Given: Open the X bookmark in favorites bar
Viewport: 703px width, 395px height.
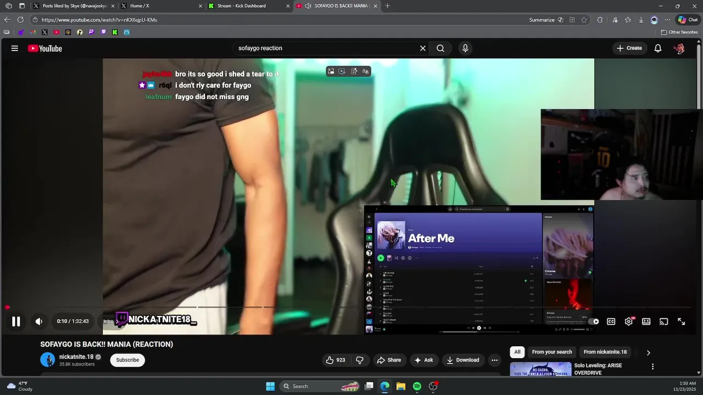Looking at the screenshot, I should (x=44, y=32).
